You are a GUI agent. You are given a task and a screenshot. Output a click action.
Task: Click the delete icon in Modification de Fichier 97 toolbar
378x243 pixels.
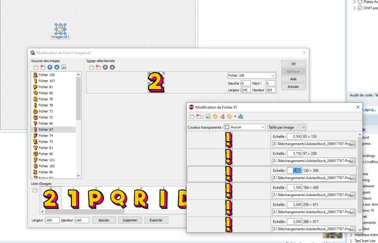pos(199,117)
